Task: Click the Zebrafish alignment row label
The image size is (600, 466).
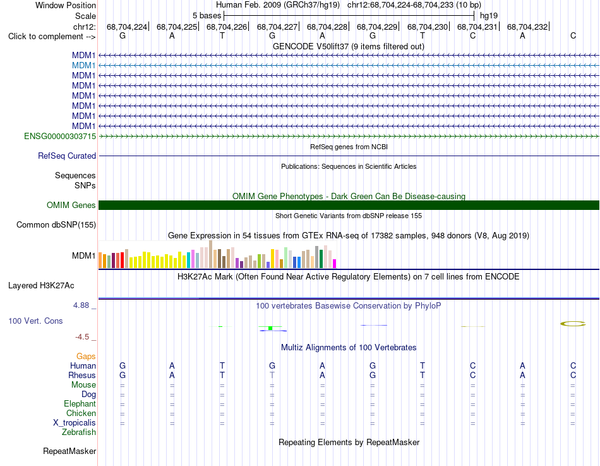Action: tap(79, 432)
